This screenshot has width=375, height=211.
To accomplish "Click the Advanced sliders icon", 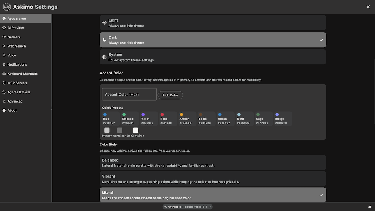I will (4, 101).
